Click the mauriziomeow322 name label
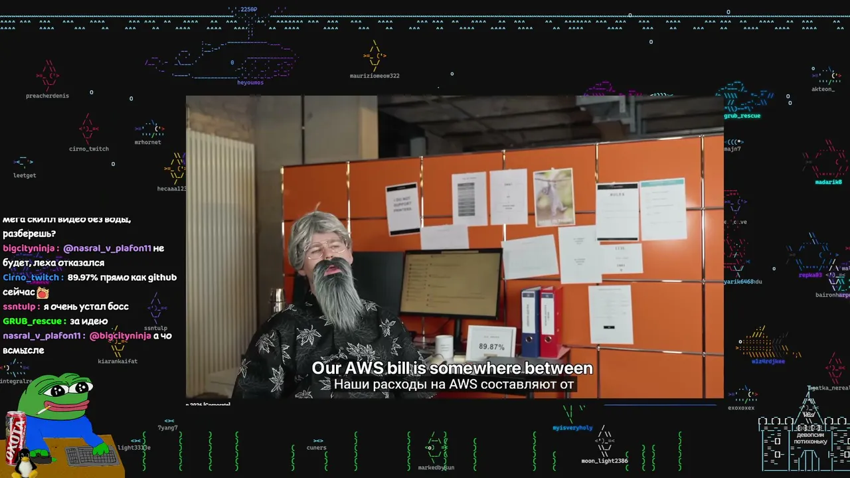Screen dimensions: 850x478 pos(375,76)
